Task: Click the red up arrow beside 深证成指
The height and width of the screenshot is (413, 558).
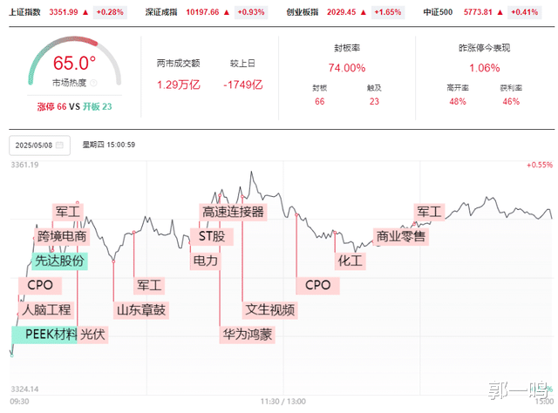Action: (x=227, y=12)
